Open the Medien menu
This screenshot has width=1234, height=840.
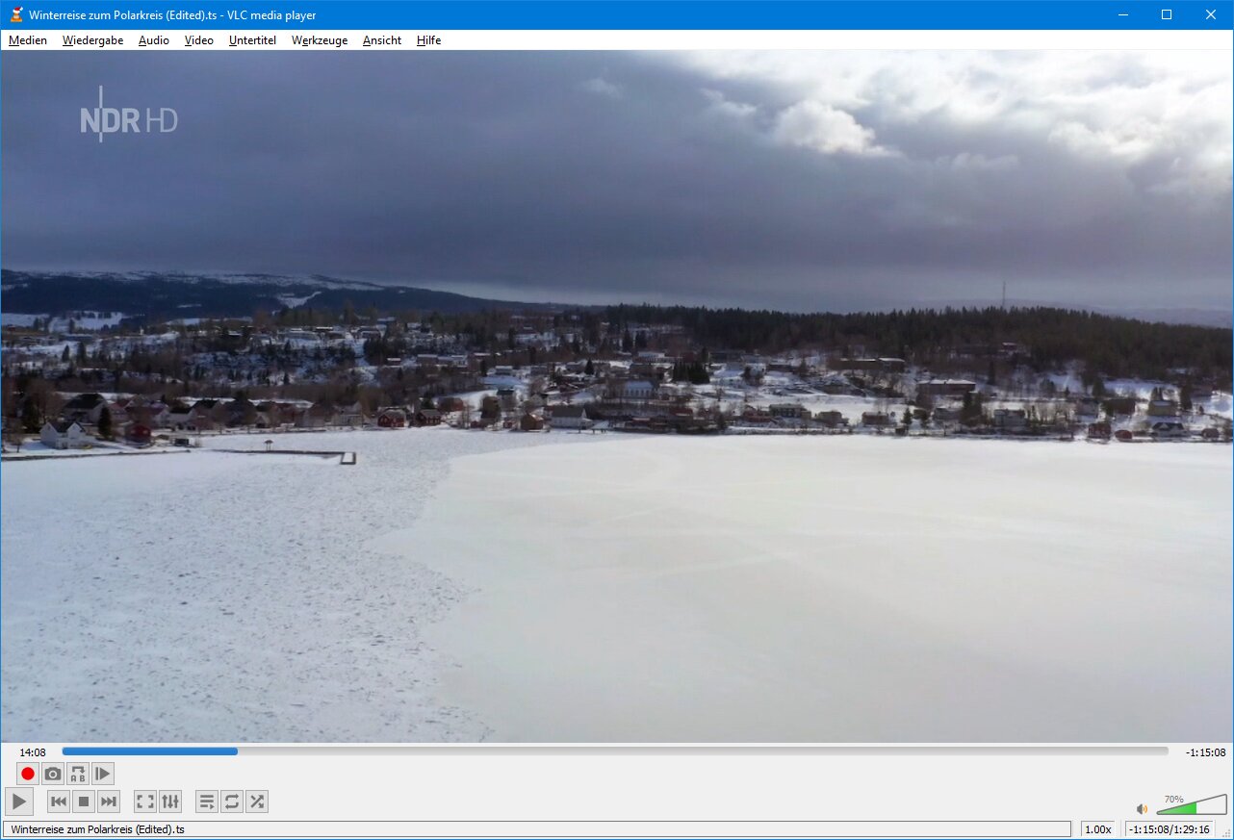(x=28, y=40)
